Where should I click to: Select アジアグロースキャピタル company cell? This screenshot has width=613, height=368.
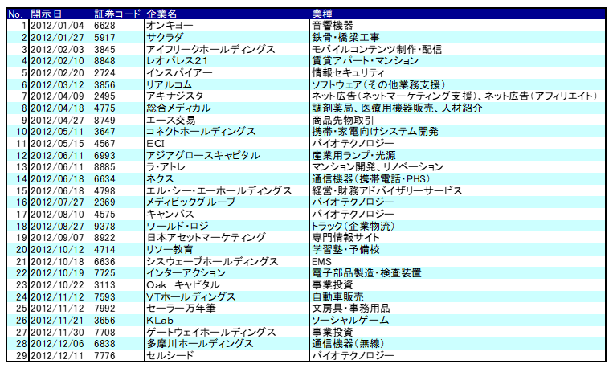(x=203, y=155)
